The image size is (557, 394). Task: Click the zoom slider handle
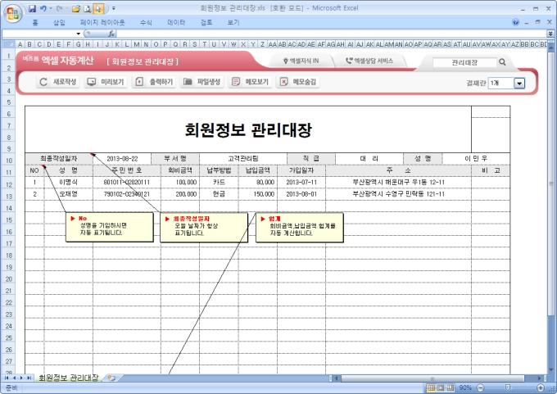[x=508, y=387]
